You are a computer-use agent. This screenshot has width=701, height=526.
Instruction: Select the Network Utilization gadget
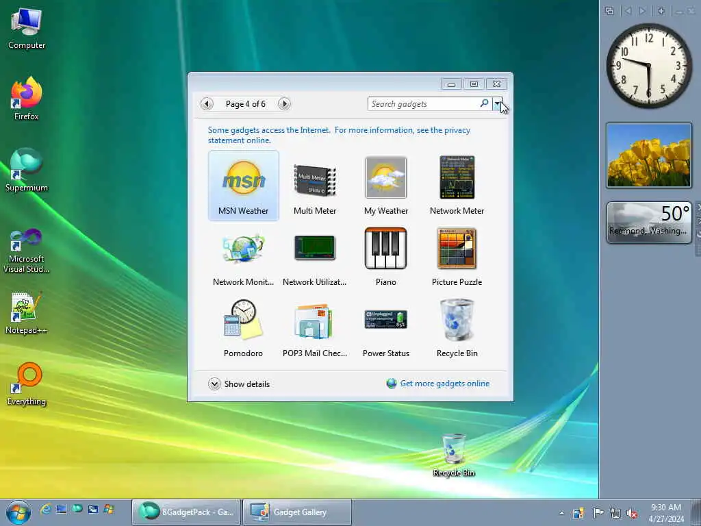(x=314, y=257)
